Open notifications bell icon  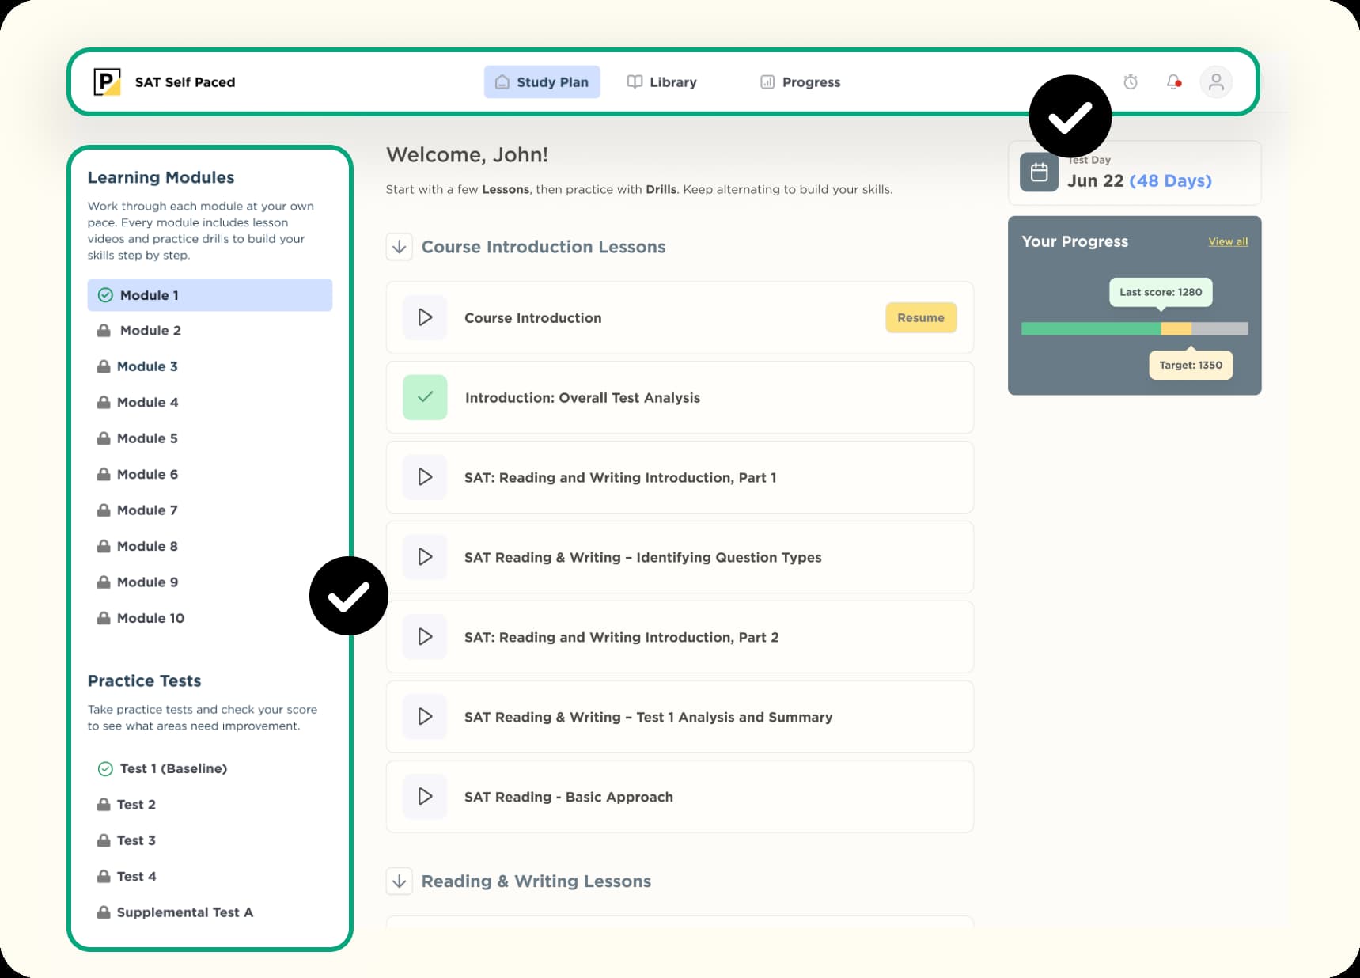1173,81
